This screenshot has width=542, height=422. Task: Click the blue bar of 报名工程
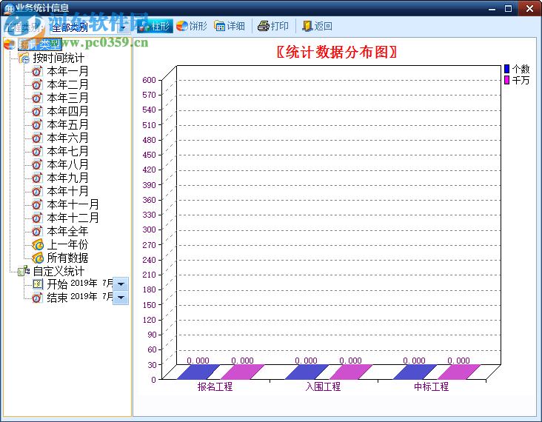tap(198, 372)
